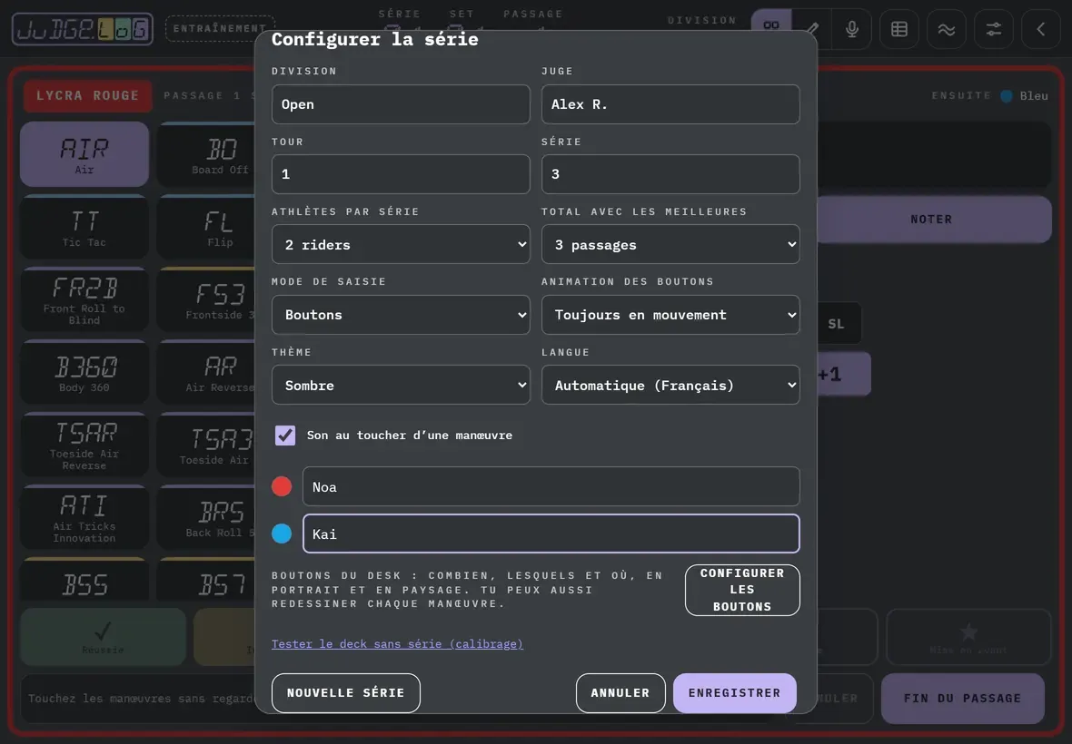Open the Thème dropdown

tap(401, 385)
